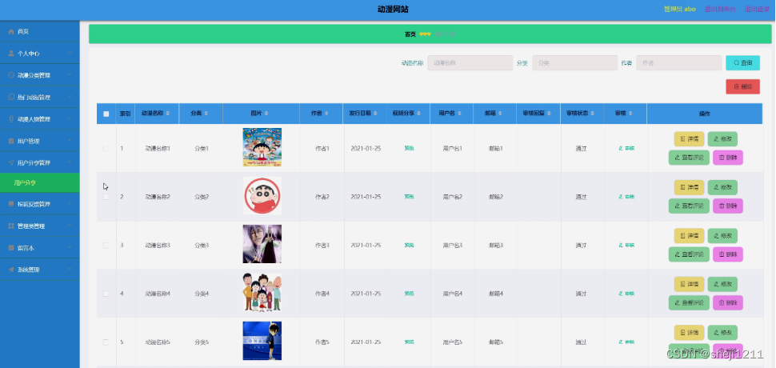Click the paper-plane icon beside 用户分享管理
Image resolution: width=776 pixels, height=368 pixels.
click(11, 162)
